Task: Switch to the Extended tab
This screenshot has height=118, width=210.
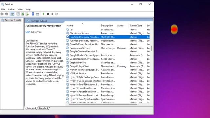Action: coord(31,108)
